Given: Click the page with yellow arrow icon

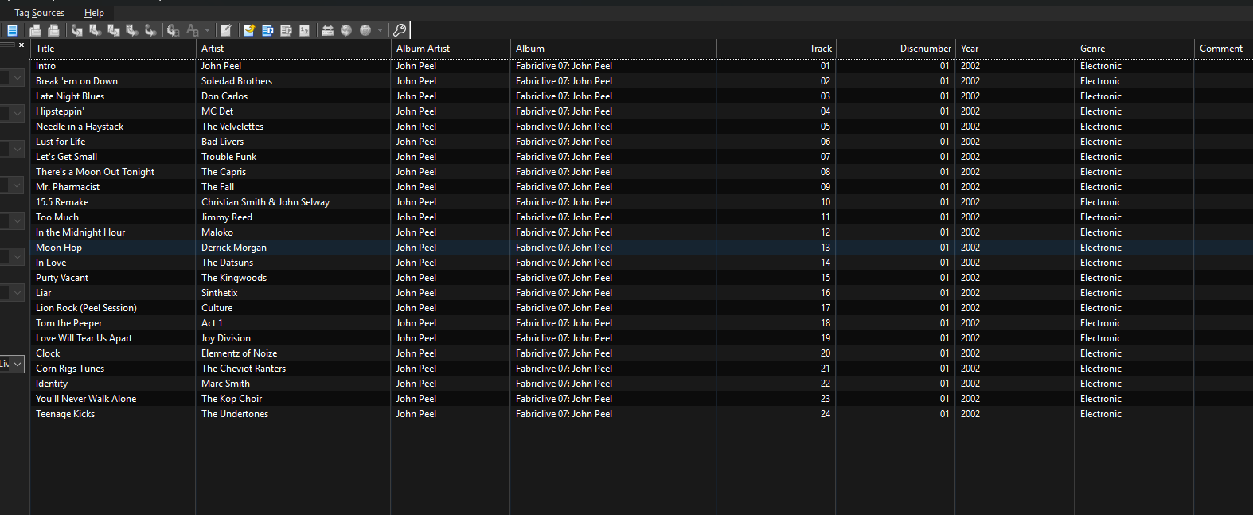Looking at the screenshot, I should coord(249,30).
